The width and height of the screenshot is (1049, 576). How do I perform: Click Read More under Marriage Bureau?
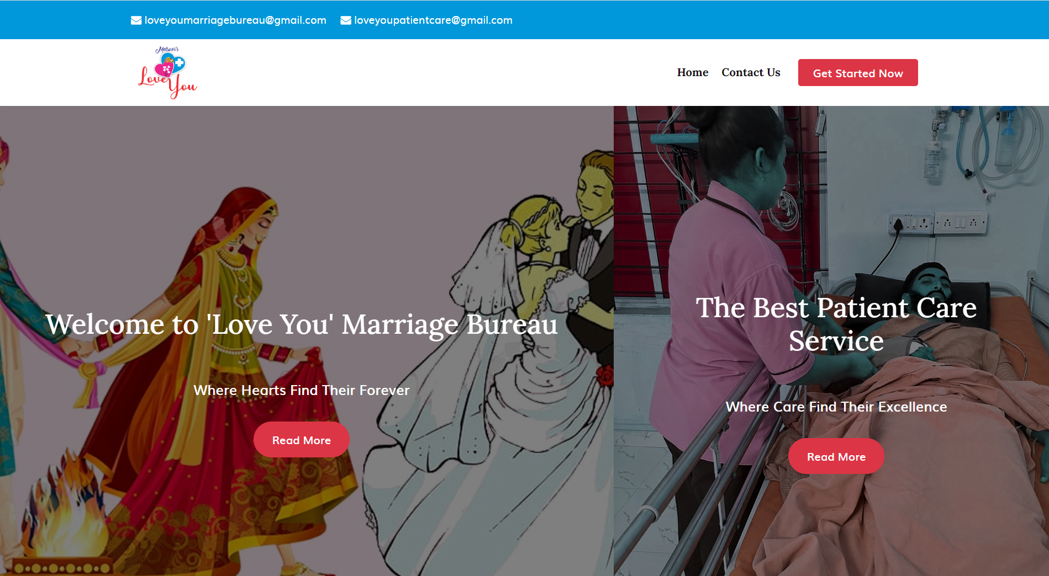tap(302, 440)
